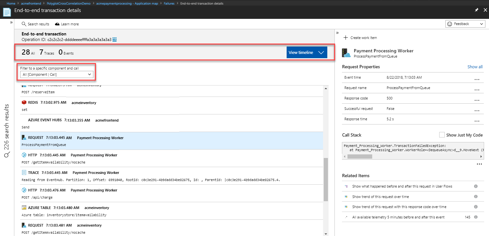
Task: Open ellipsis menu for Request name
Action: pos(477,90)
